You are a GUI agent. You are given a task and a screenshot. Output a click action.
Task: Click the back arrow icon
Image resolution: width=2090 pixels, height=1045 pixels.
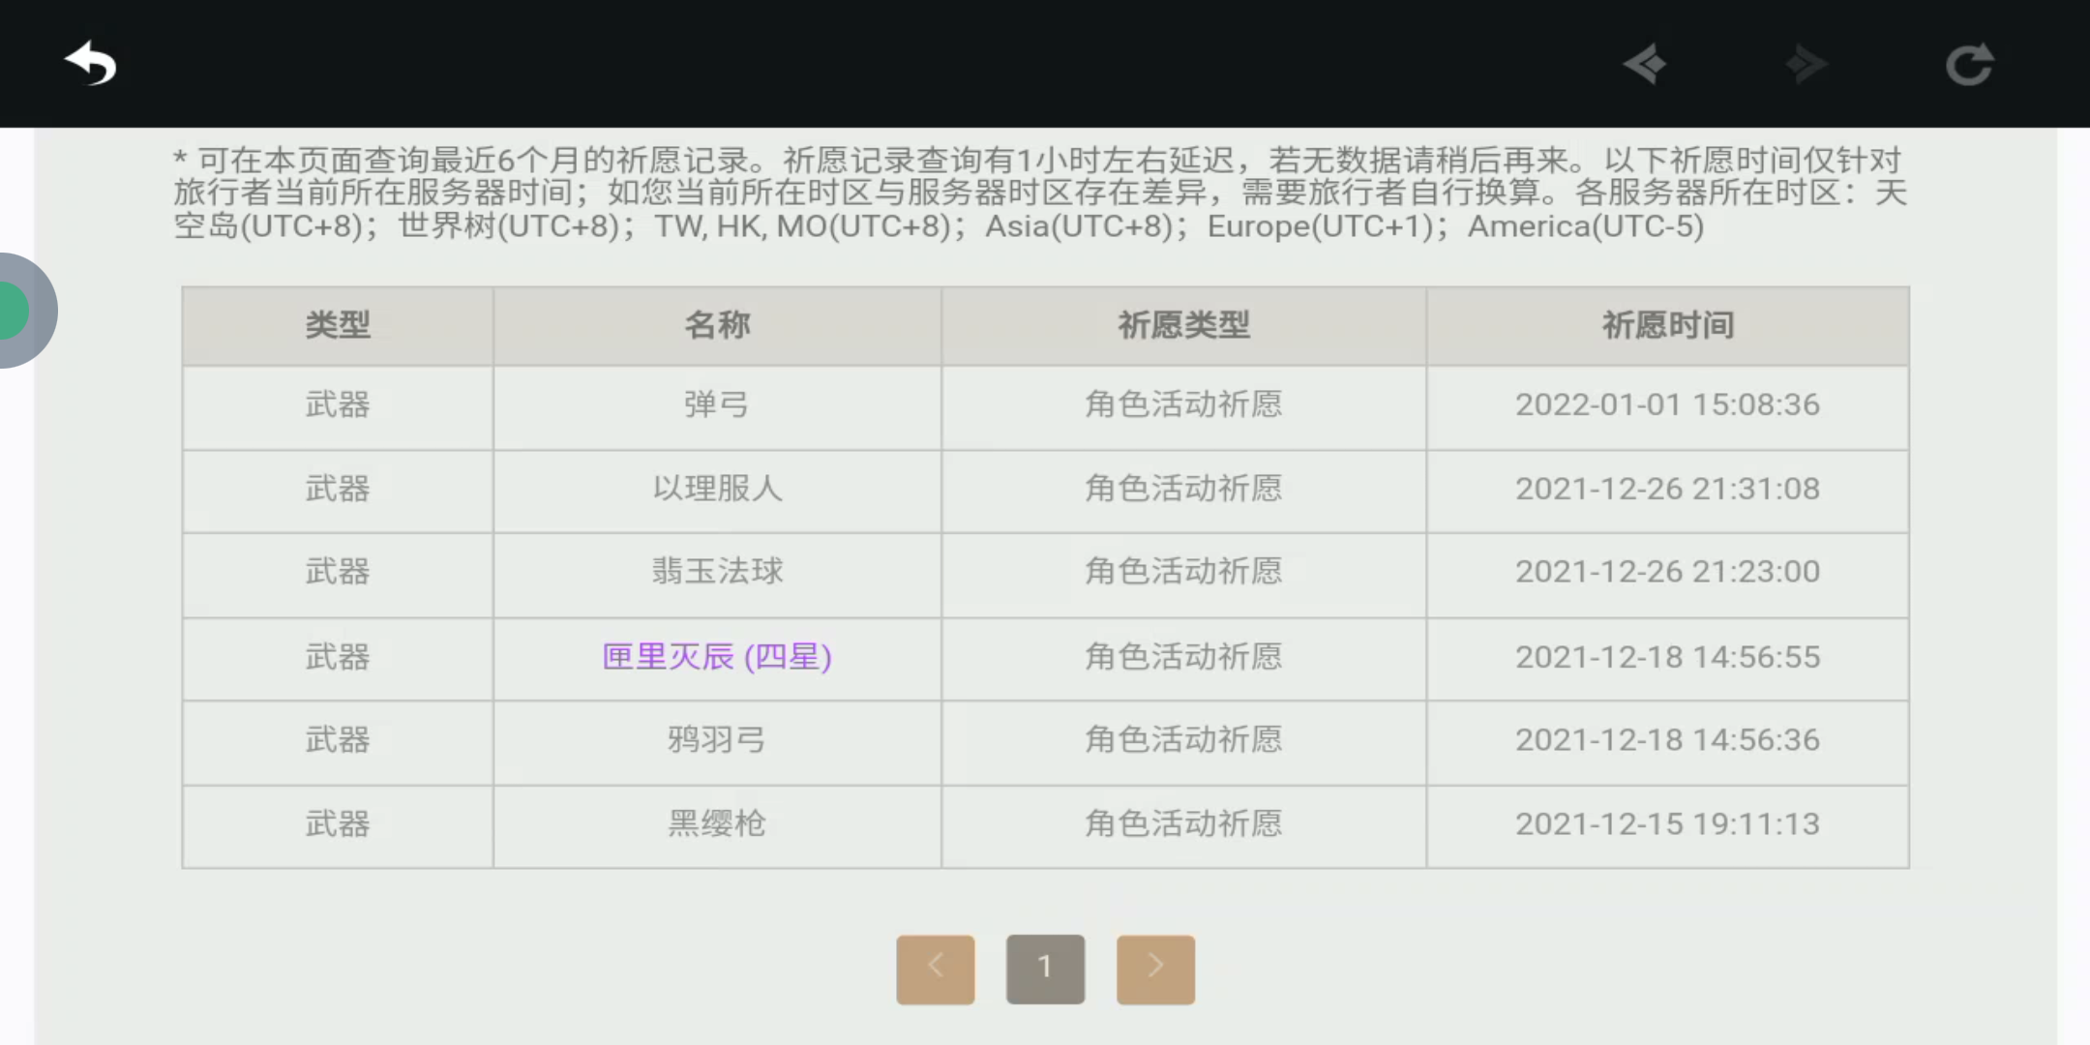pyautogui.click(x=90, y=64)
